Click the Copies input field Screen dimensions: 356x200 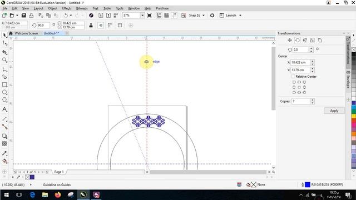pos(301,101)
